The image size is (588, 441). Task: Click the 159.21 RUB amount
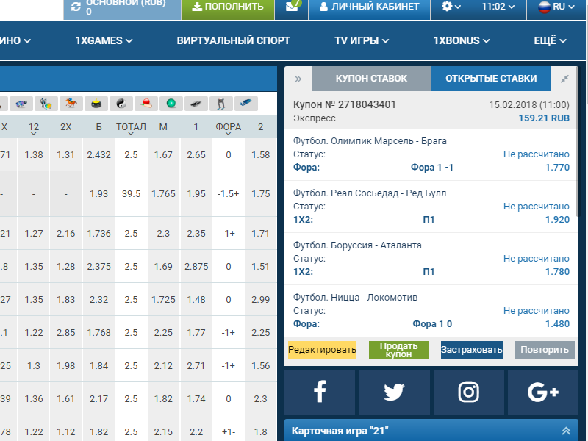click(544, 118)
